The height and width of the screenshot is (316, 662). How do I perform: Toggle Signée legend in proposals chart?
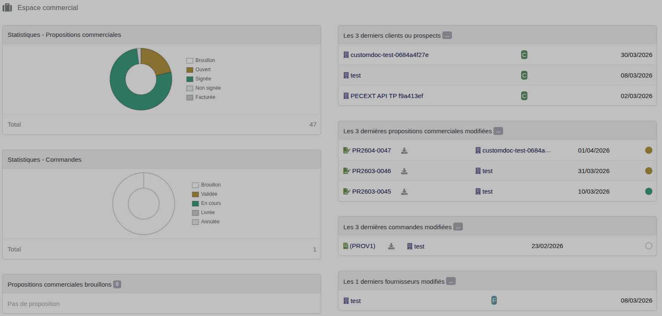point(199,79)
